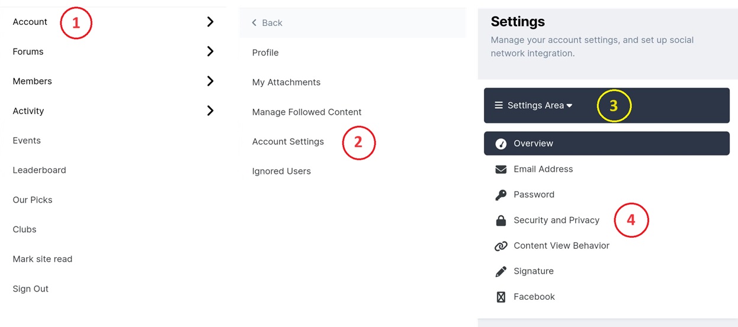Screen dimensions: 738x327
Task: Click the padlock icon for Security and Privacy
Action: tap(500, 221)
